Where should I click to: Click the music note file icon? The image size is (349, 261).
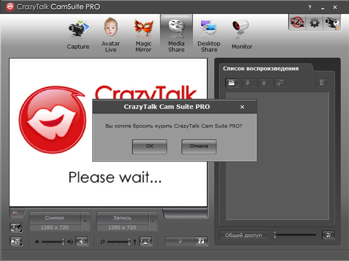pos(202,241)
